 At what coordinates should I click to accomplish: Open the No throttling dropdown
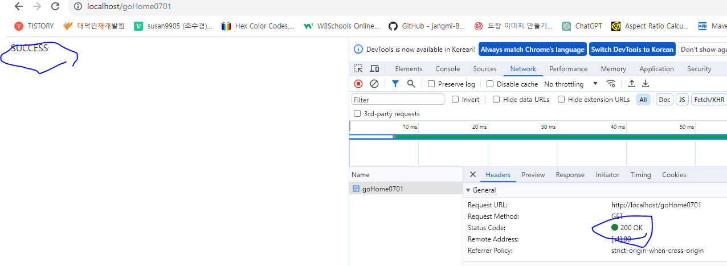[571, 84]
